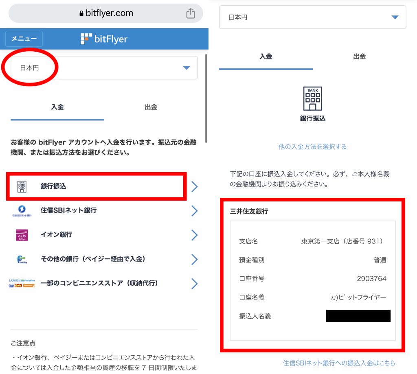
Task: Click the bitflyer.com address bar
Action: [x=106, y=13]
